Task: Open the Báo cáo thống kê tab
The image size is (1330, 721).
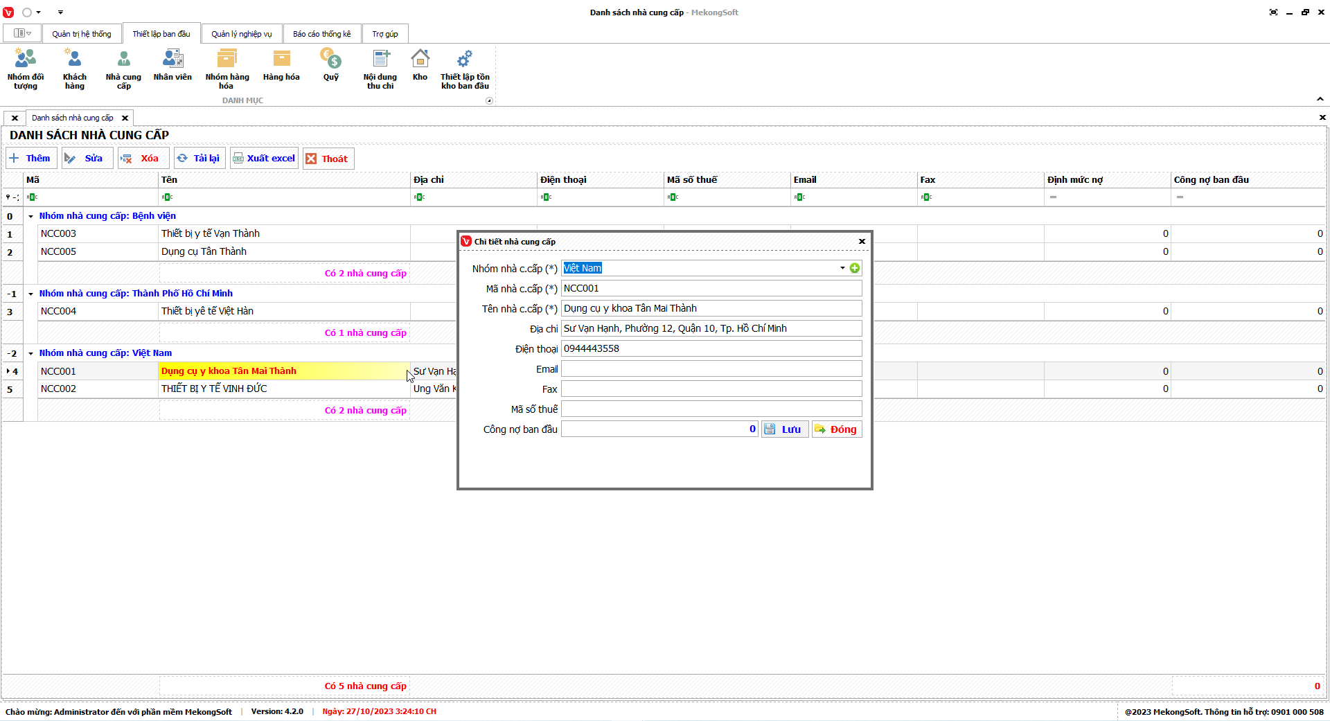Action: tap(321, 34)
